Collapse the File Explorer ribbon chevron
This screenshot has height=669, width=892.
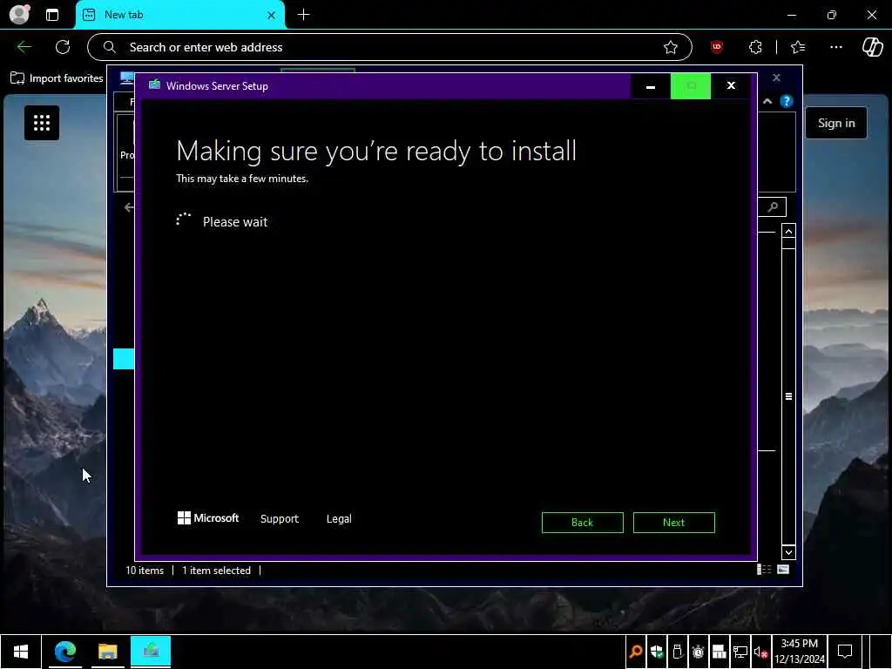pyautogui.click(x=767, y=101)
